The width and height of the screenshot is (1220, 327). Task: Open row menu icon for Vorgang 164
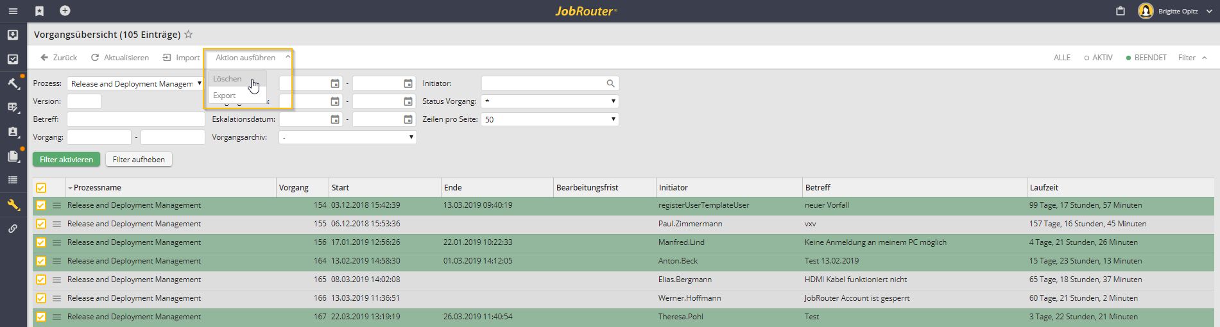coord(56,261)
